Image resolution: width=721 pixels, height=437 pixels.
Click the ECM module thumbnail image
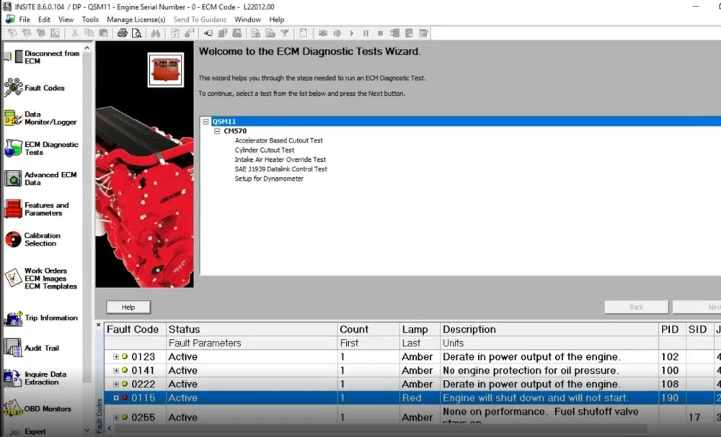click(x=166, y=69)
